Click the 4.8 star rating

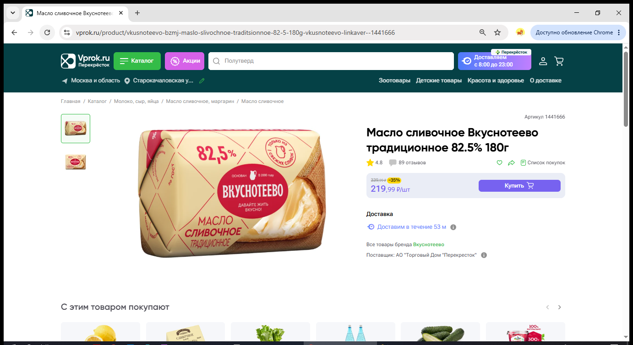375,162
